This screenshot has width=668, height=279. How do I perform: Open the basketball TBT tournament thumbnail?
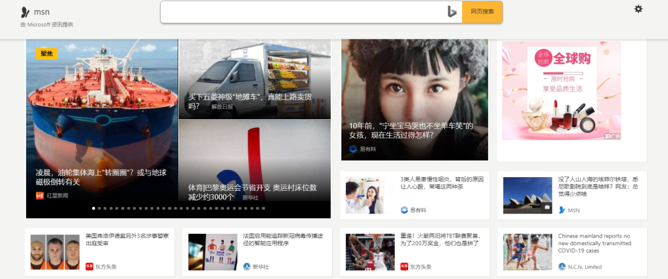(370, 252)
